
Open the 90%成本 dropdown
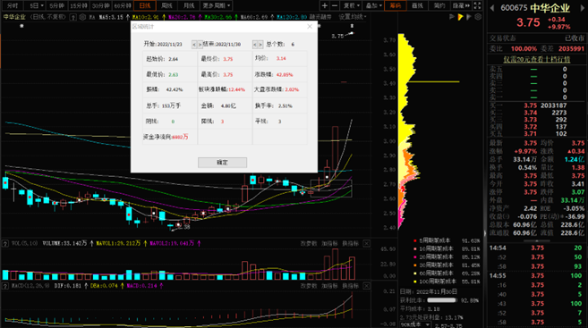(415, 324)
